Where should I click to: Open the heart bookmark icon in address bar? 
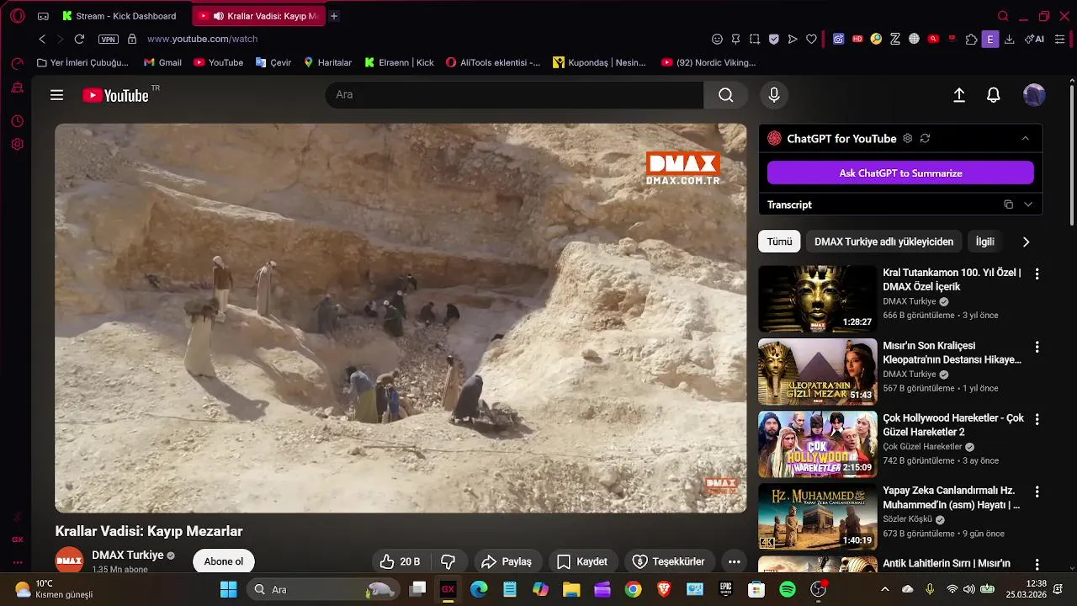coord(811,39)
